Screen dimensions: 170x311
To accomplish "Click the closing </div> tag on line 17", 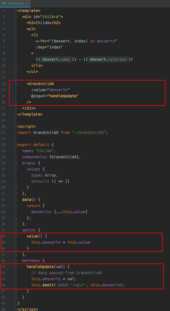I will (x=29, y=108).
